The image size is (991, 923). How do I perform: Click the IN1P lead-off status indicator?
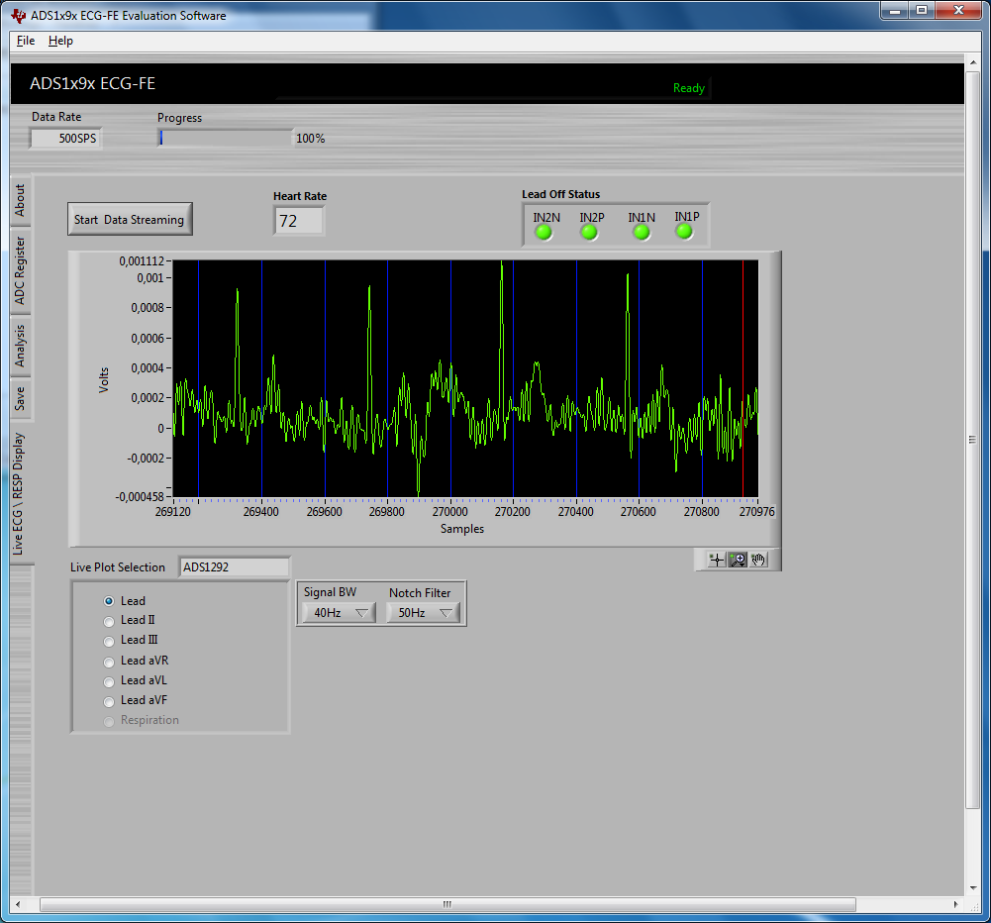click(683, 230)
